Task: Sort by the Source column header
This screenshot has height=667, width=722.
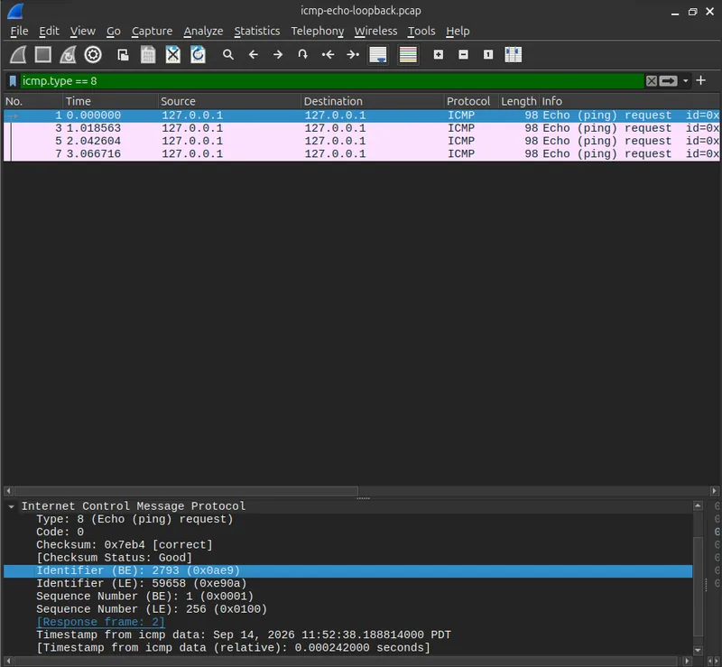Action: click(229, 101)
